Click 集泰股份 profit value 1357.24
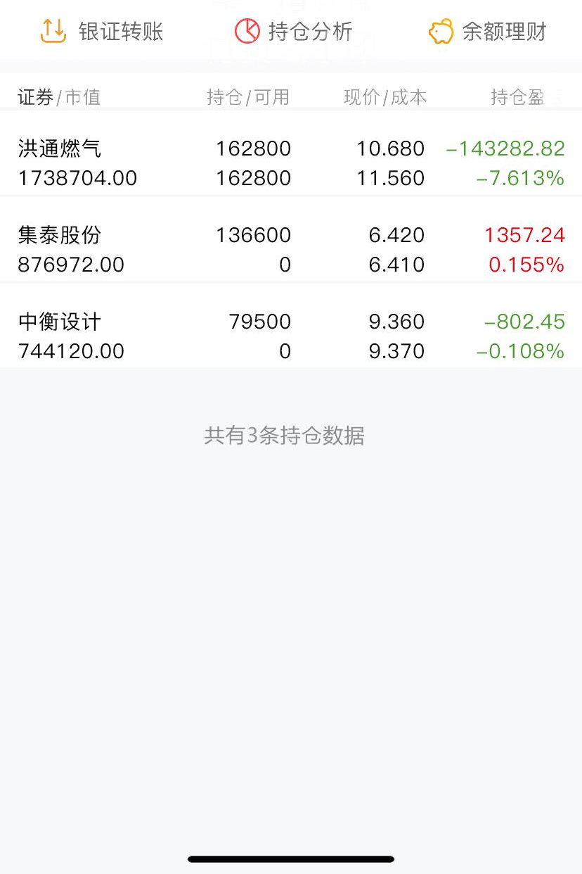The width and height of the screenshot is (582, 874). point(524,235)
